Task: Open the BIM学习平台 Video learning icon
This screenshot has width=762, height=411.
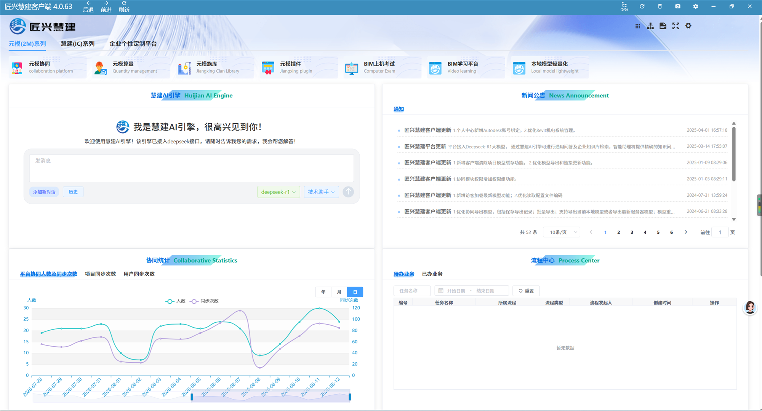Action: [x=435, y=68]
